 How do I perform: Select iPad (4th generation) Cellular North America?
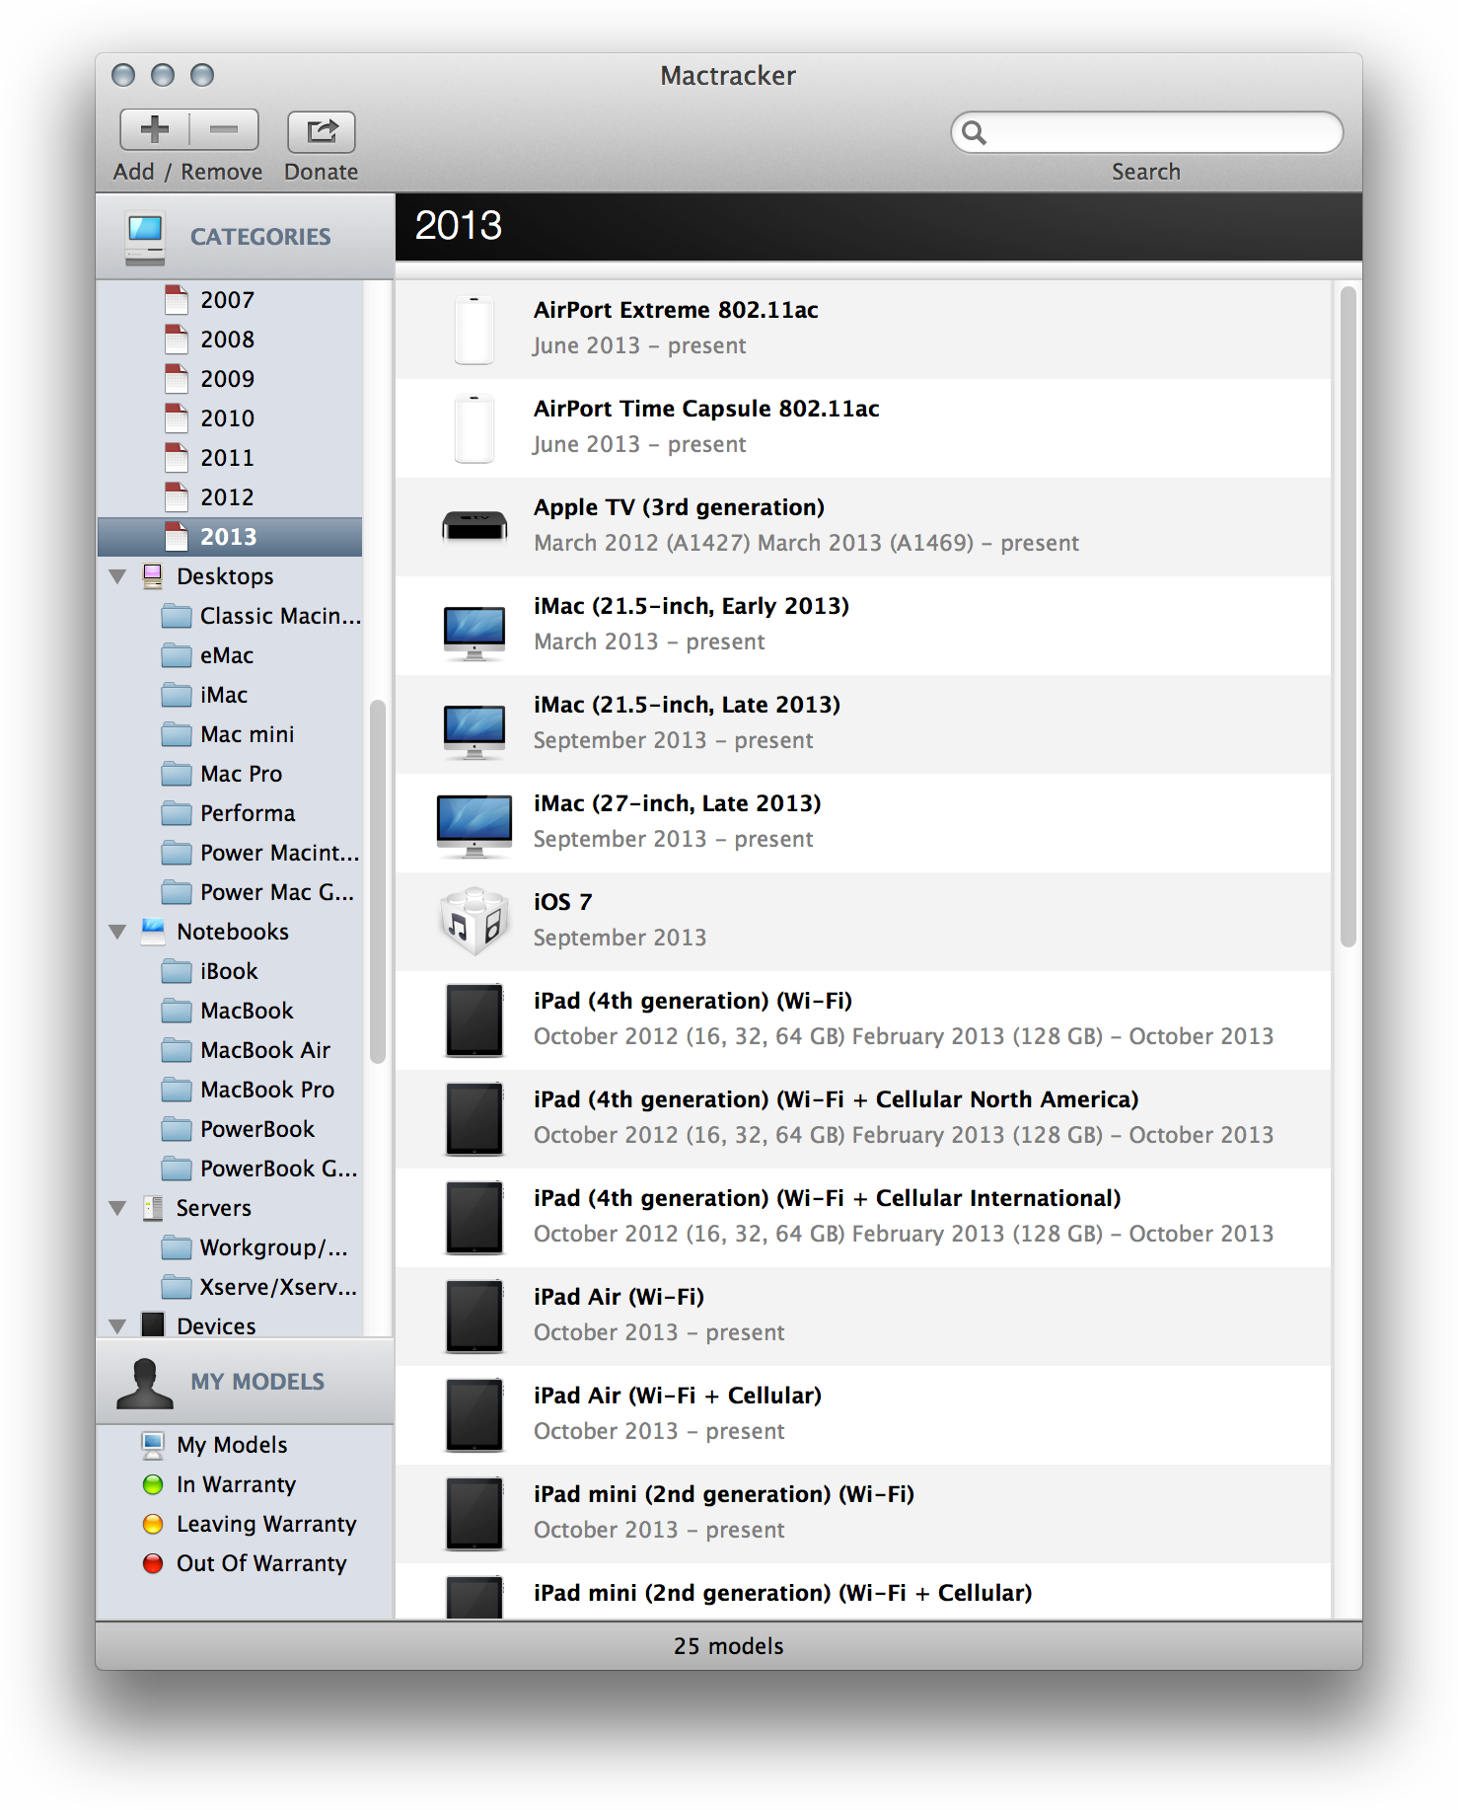(863, 1119)
